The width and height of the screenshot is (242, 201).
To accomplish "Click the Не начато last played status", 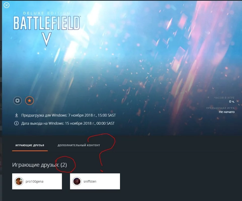I will pyautogui.click(x=227, y=112).
